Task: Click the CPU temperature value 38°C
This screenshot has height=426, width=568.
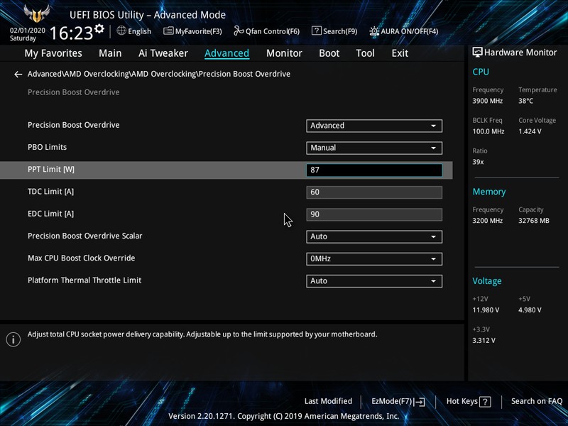Action: 525,101
